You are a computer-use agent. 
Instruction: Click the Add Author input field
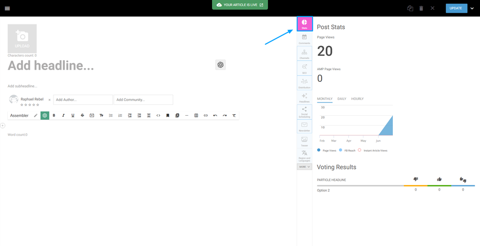coord(83,99)
